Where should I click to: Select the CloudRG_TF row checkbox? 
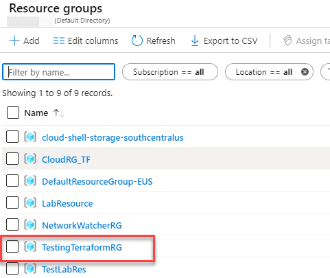[12, 159]
